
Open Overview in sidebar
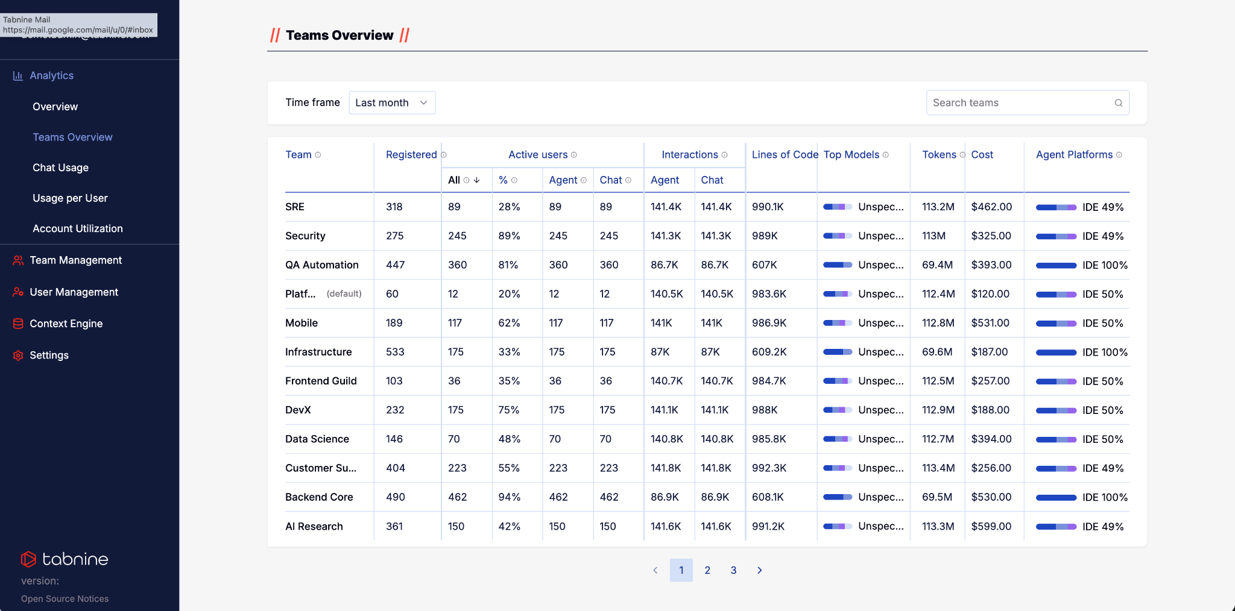point(55,107)
